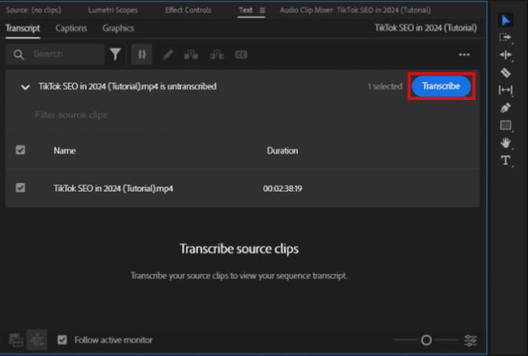Image resolution: width=528 pixels, height=356 pixels.
Task: Click the zoom slider handle at bottom
Action: 426,340
